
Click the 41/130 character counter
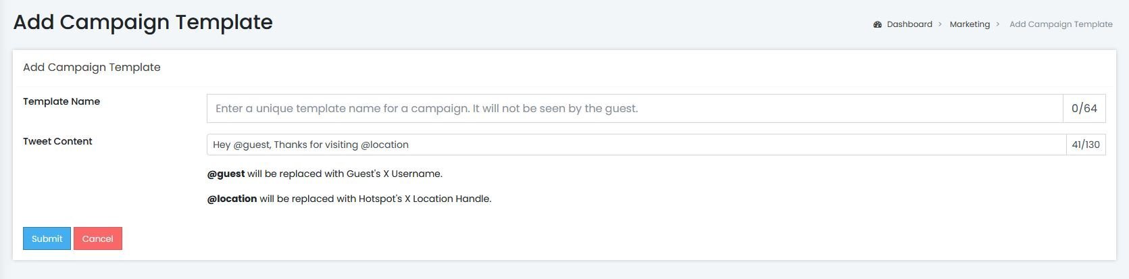point(1086,145)
